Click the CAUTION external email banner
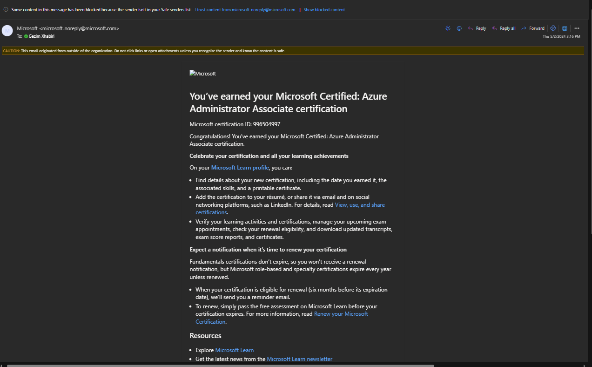Image resolution: width=592 pixels, height=367 pixels. [293, 51]
